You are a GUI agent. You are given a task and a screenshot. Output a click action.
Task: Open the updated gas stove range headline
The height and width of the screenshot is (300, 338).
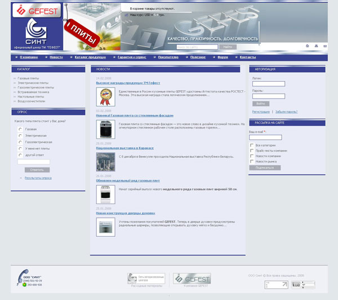pyautogui.click(x=128, y=180)
